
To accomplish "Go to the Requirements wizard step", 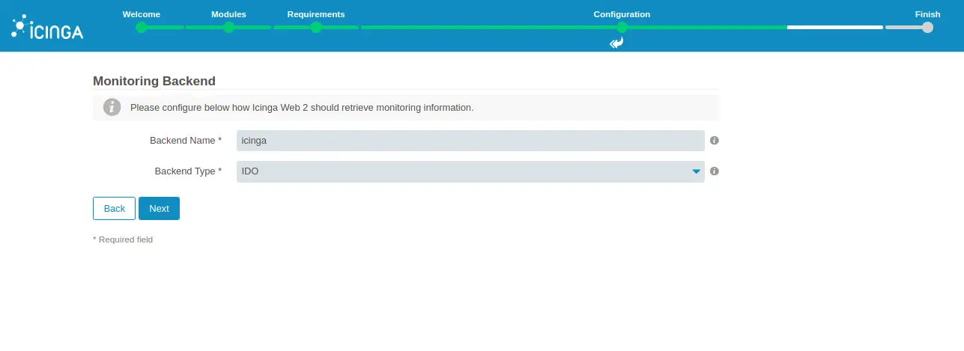I will (316, 14).
